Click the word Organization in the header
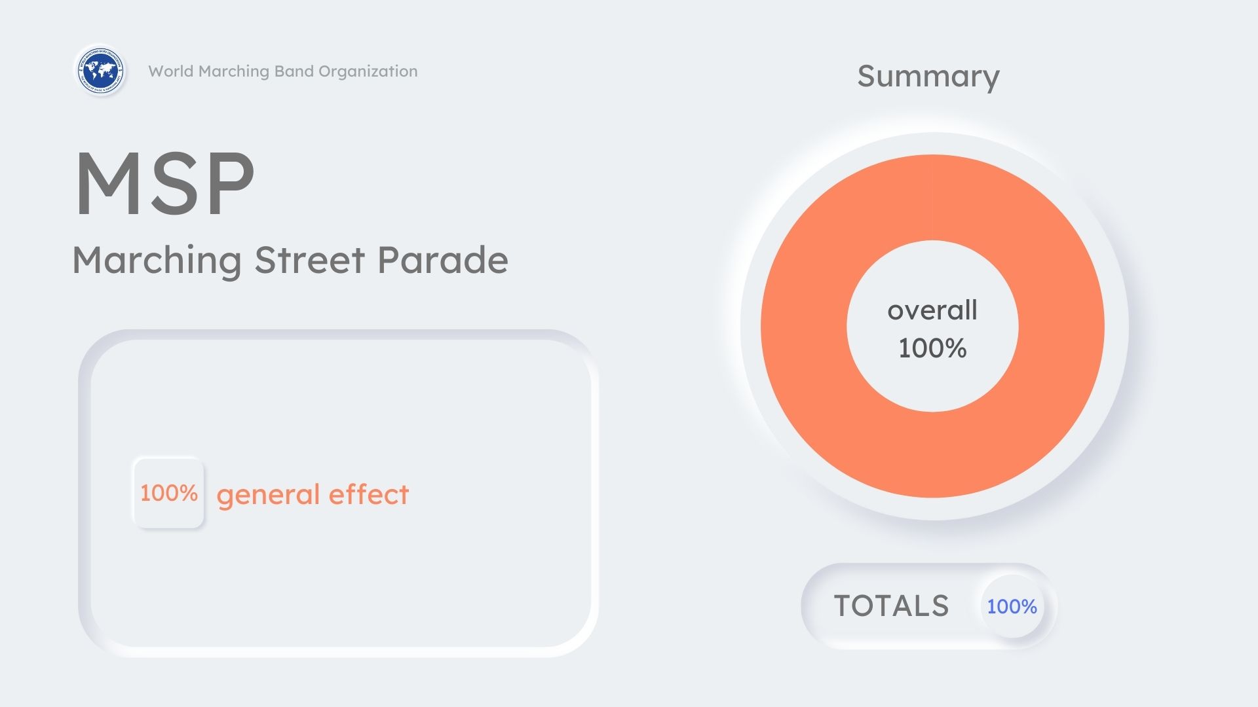Screen dimensions: 1258x707 tap(368, 71)
